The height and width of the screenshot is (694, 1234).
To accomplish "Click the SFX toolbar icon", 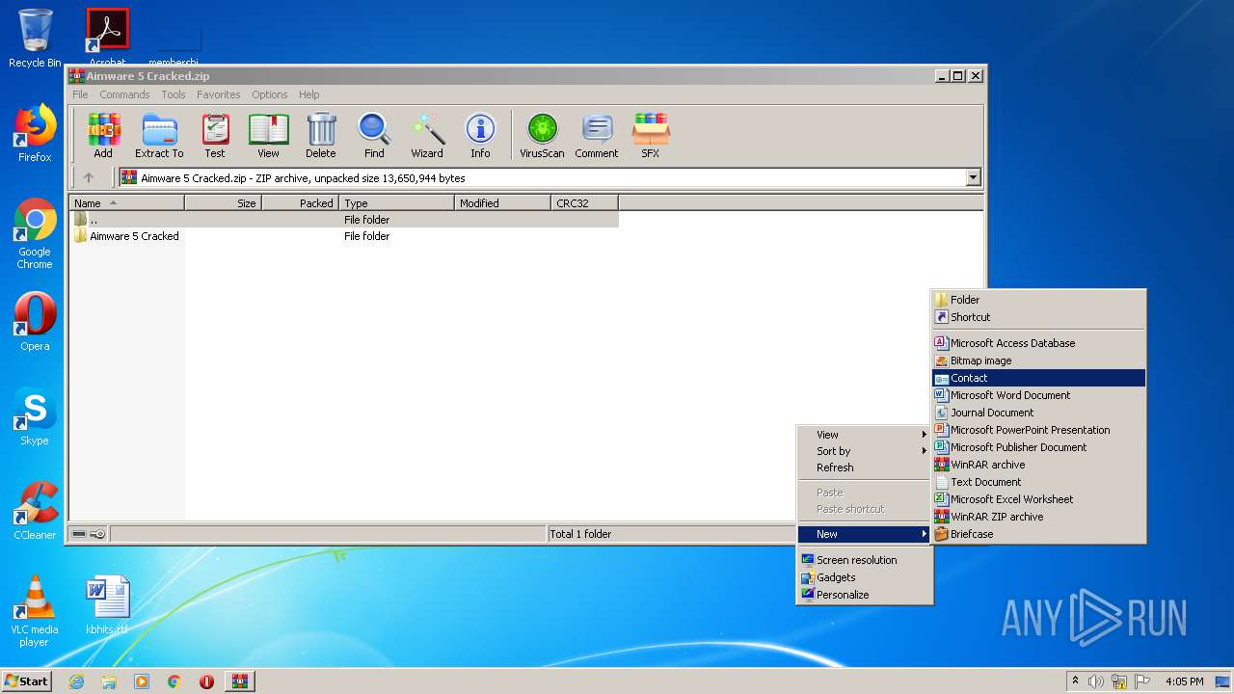I will coord(651,135).
